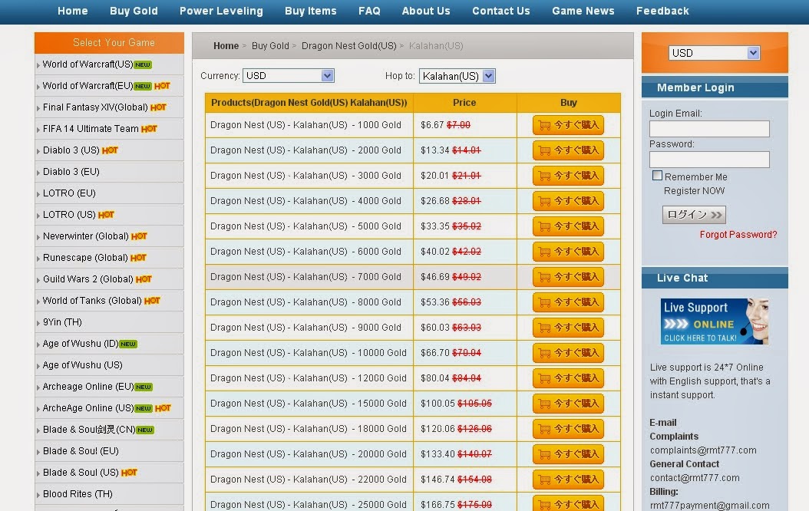This screenshot has width=809, height=511.
Task: Click Home in the breadcrumb trail
Action: coord(226,46)
